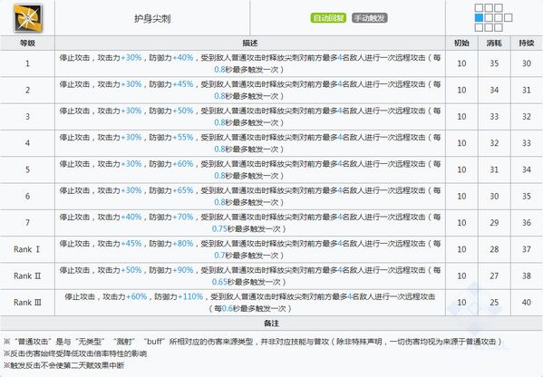Click 持续 value 31 in level 2 row

pyautogui.click(x=527, y=90)
